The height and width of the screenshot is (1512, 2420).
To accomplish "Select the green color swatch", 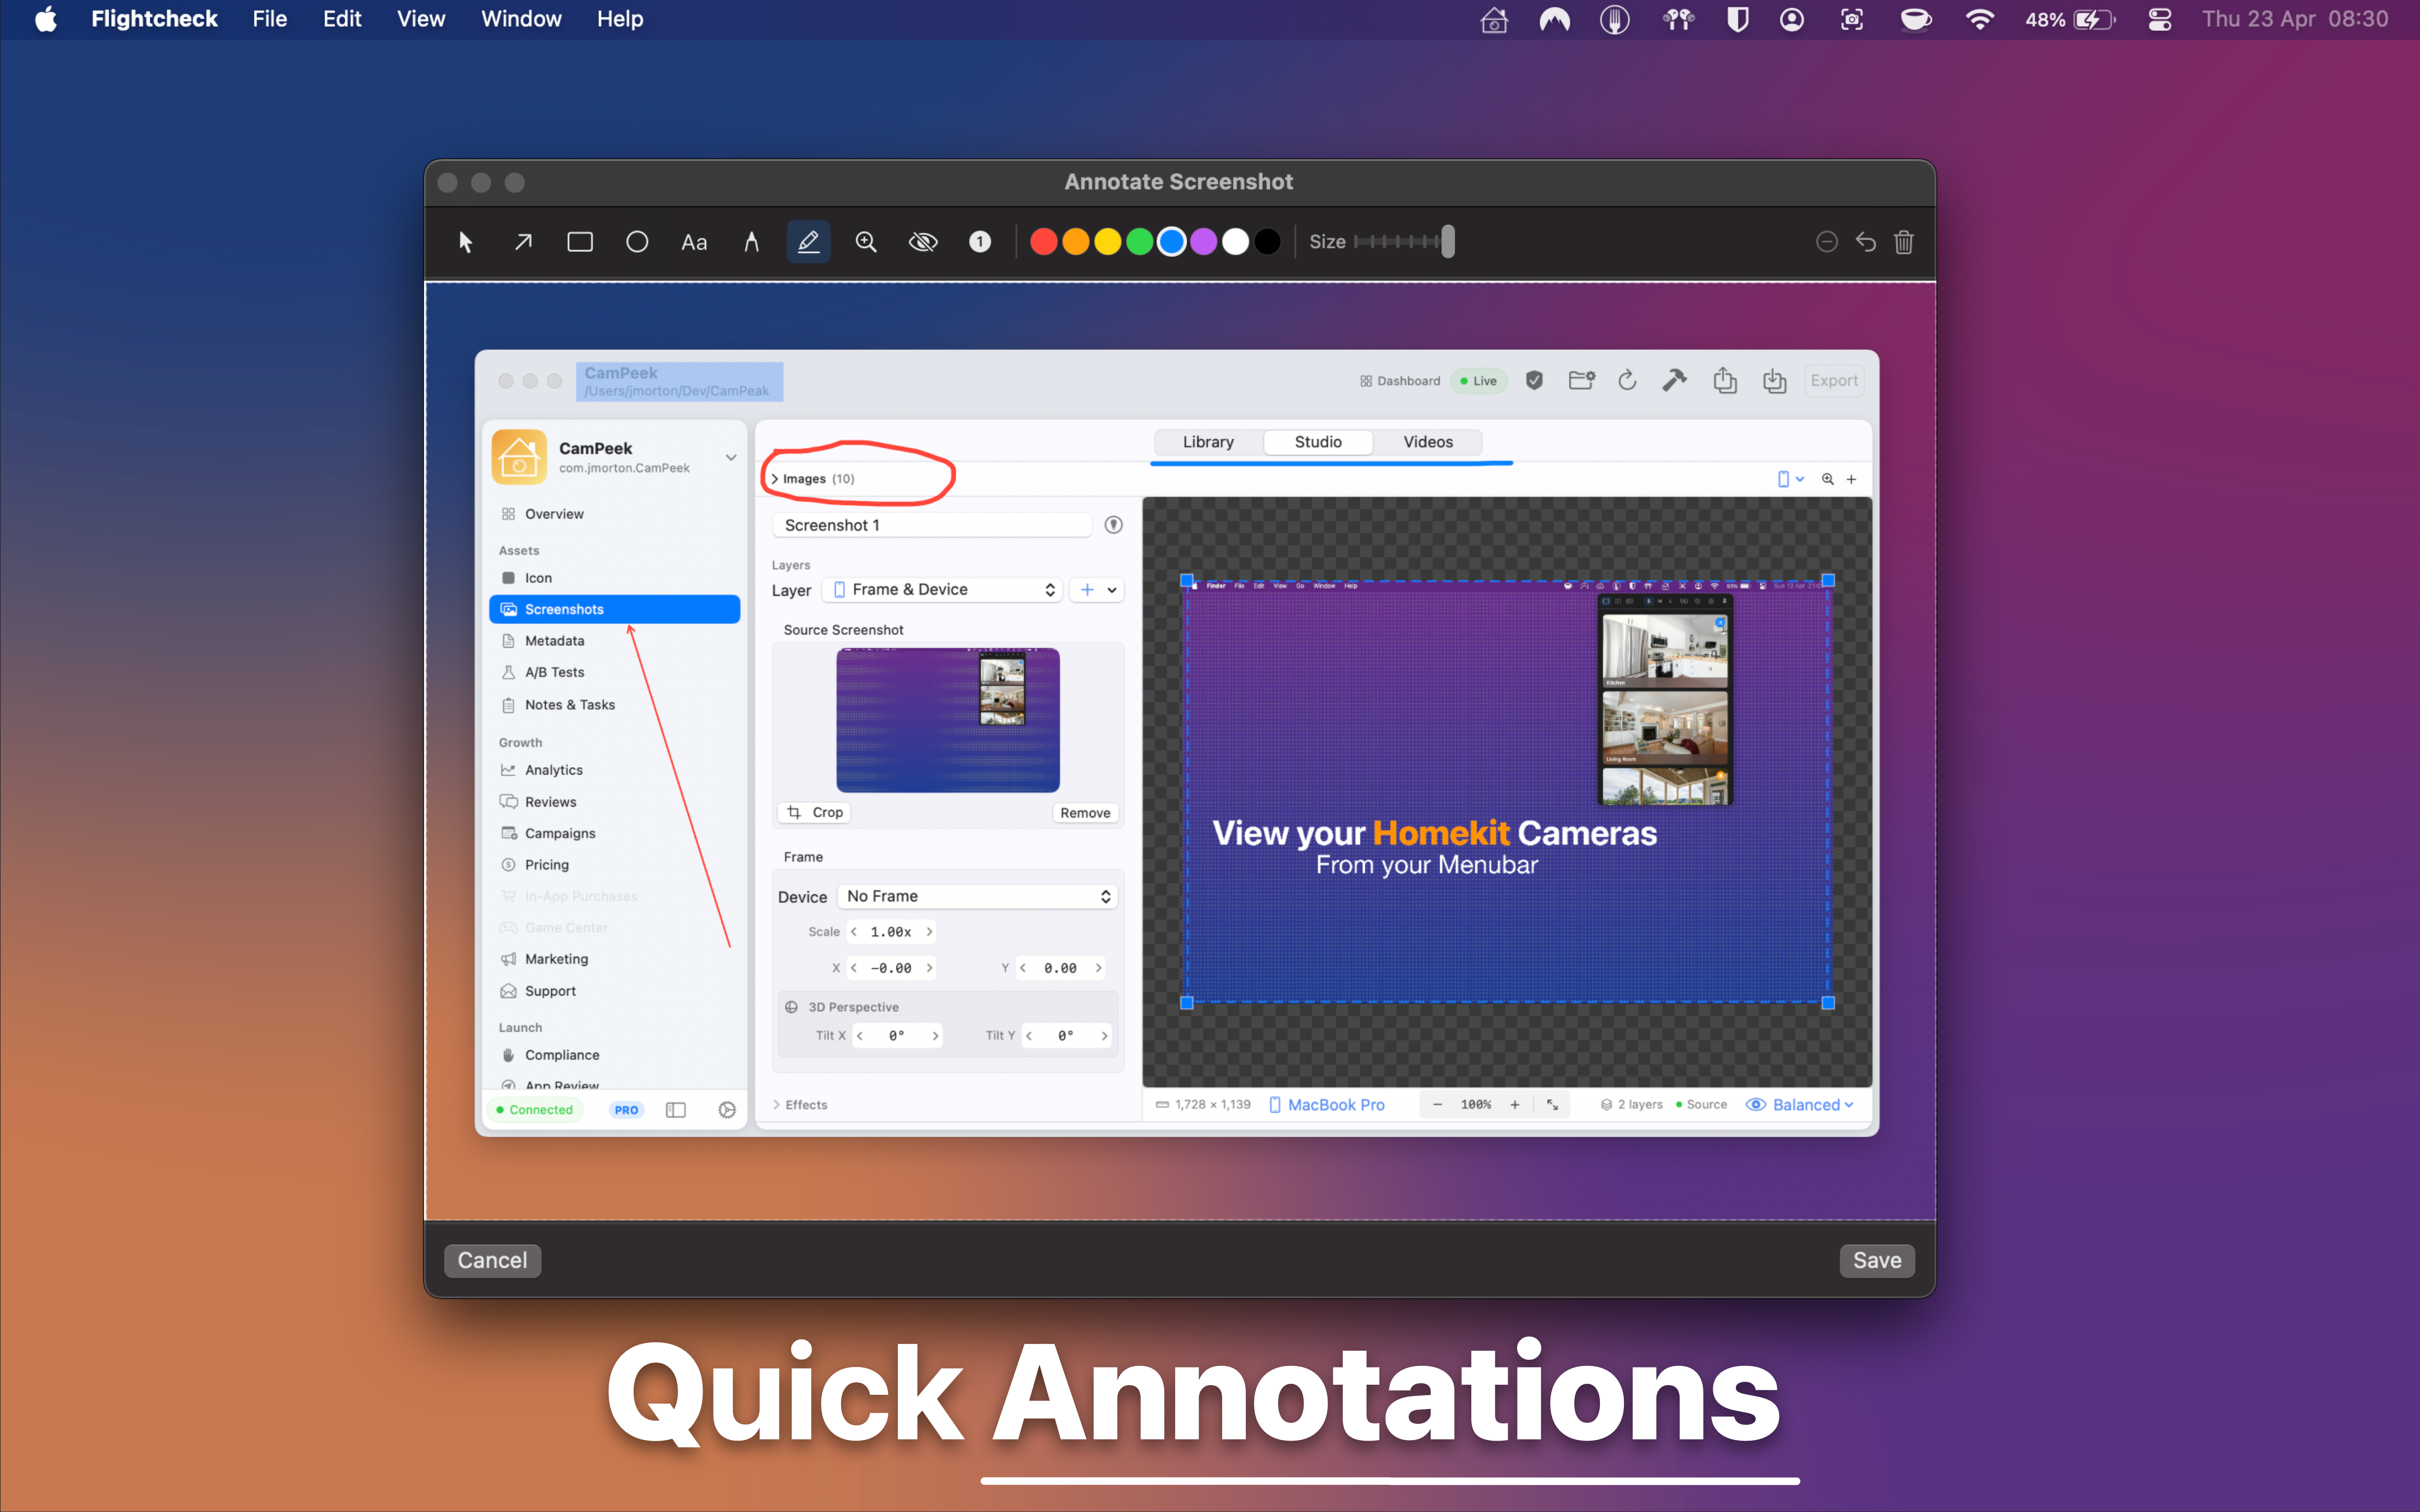I will point(1139,241).
